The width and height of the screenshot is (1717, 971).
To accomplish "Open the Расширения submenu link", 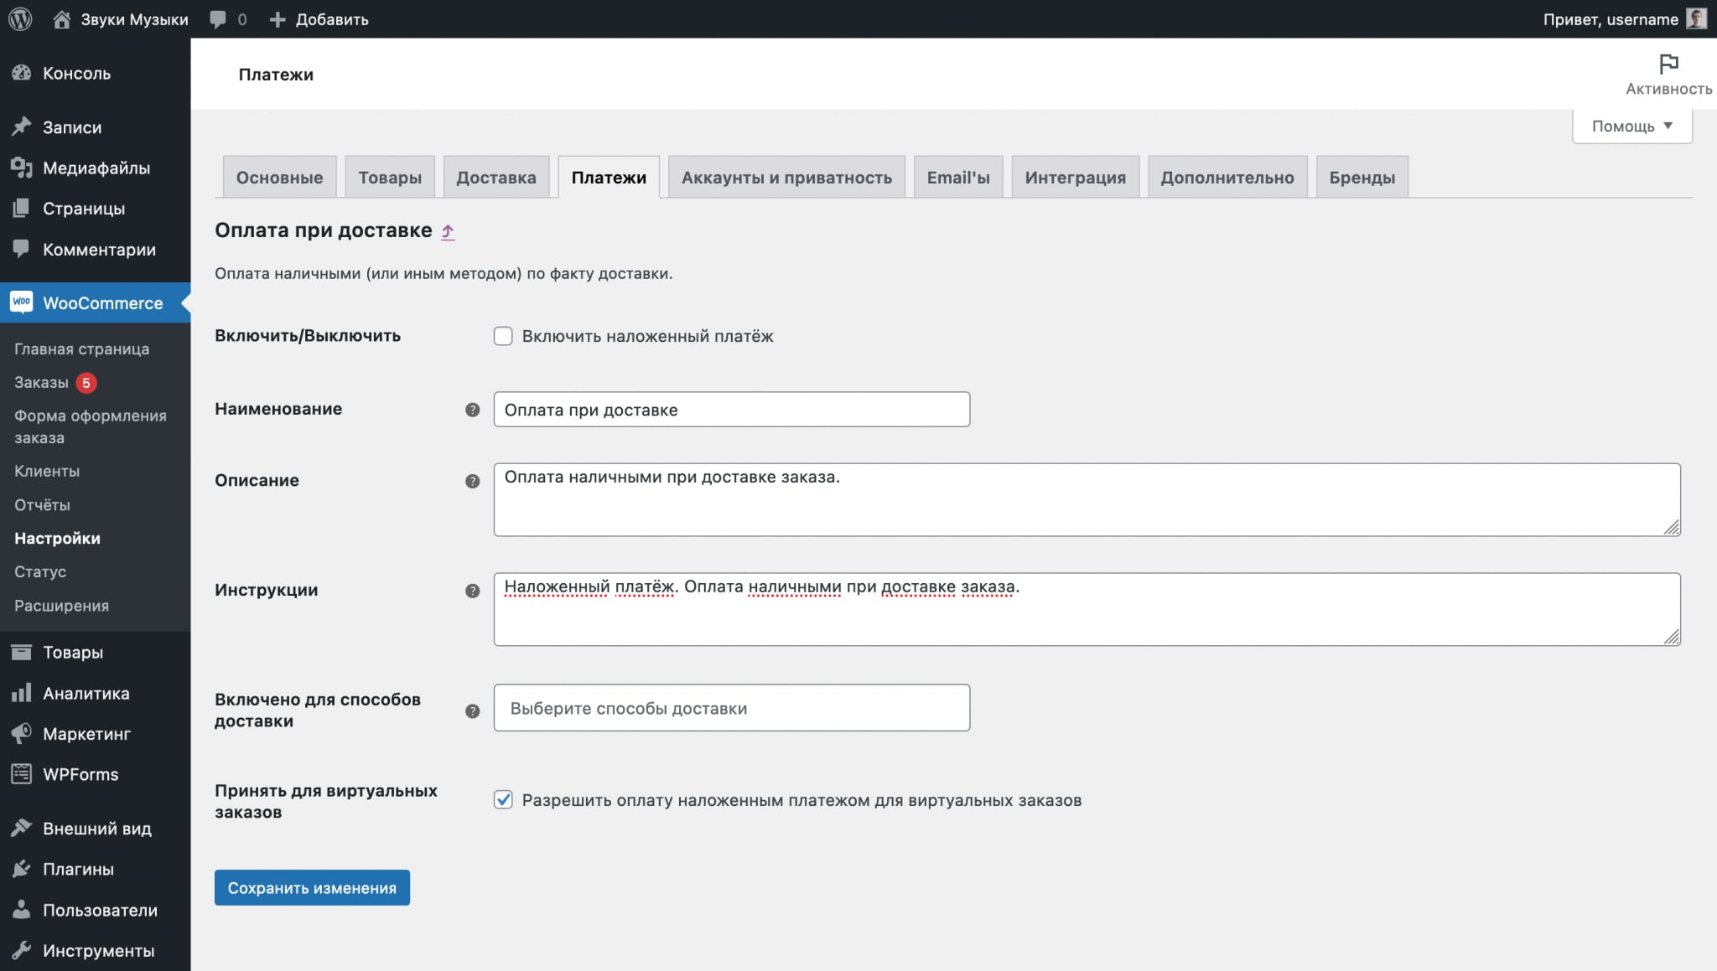I will pos(61,605).
